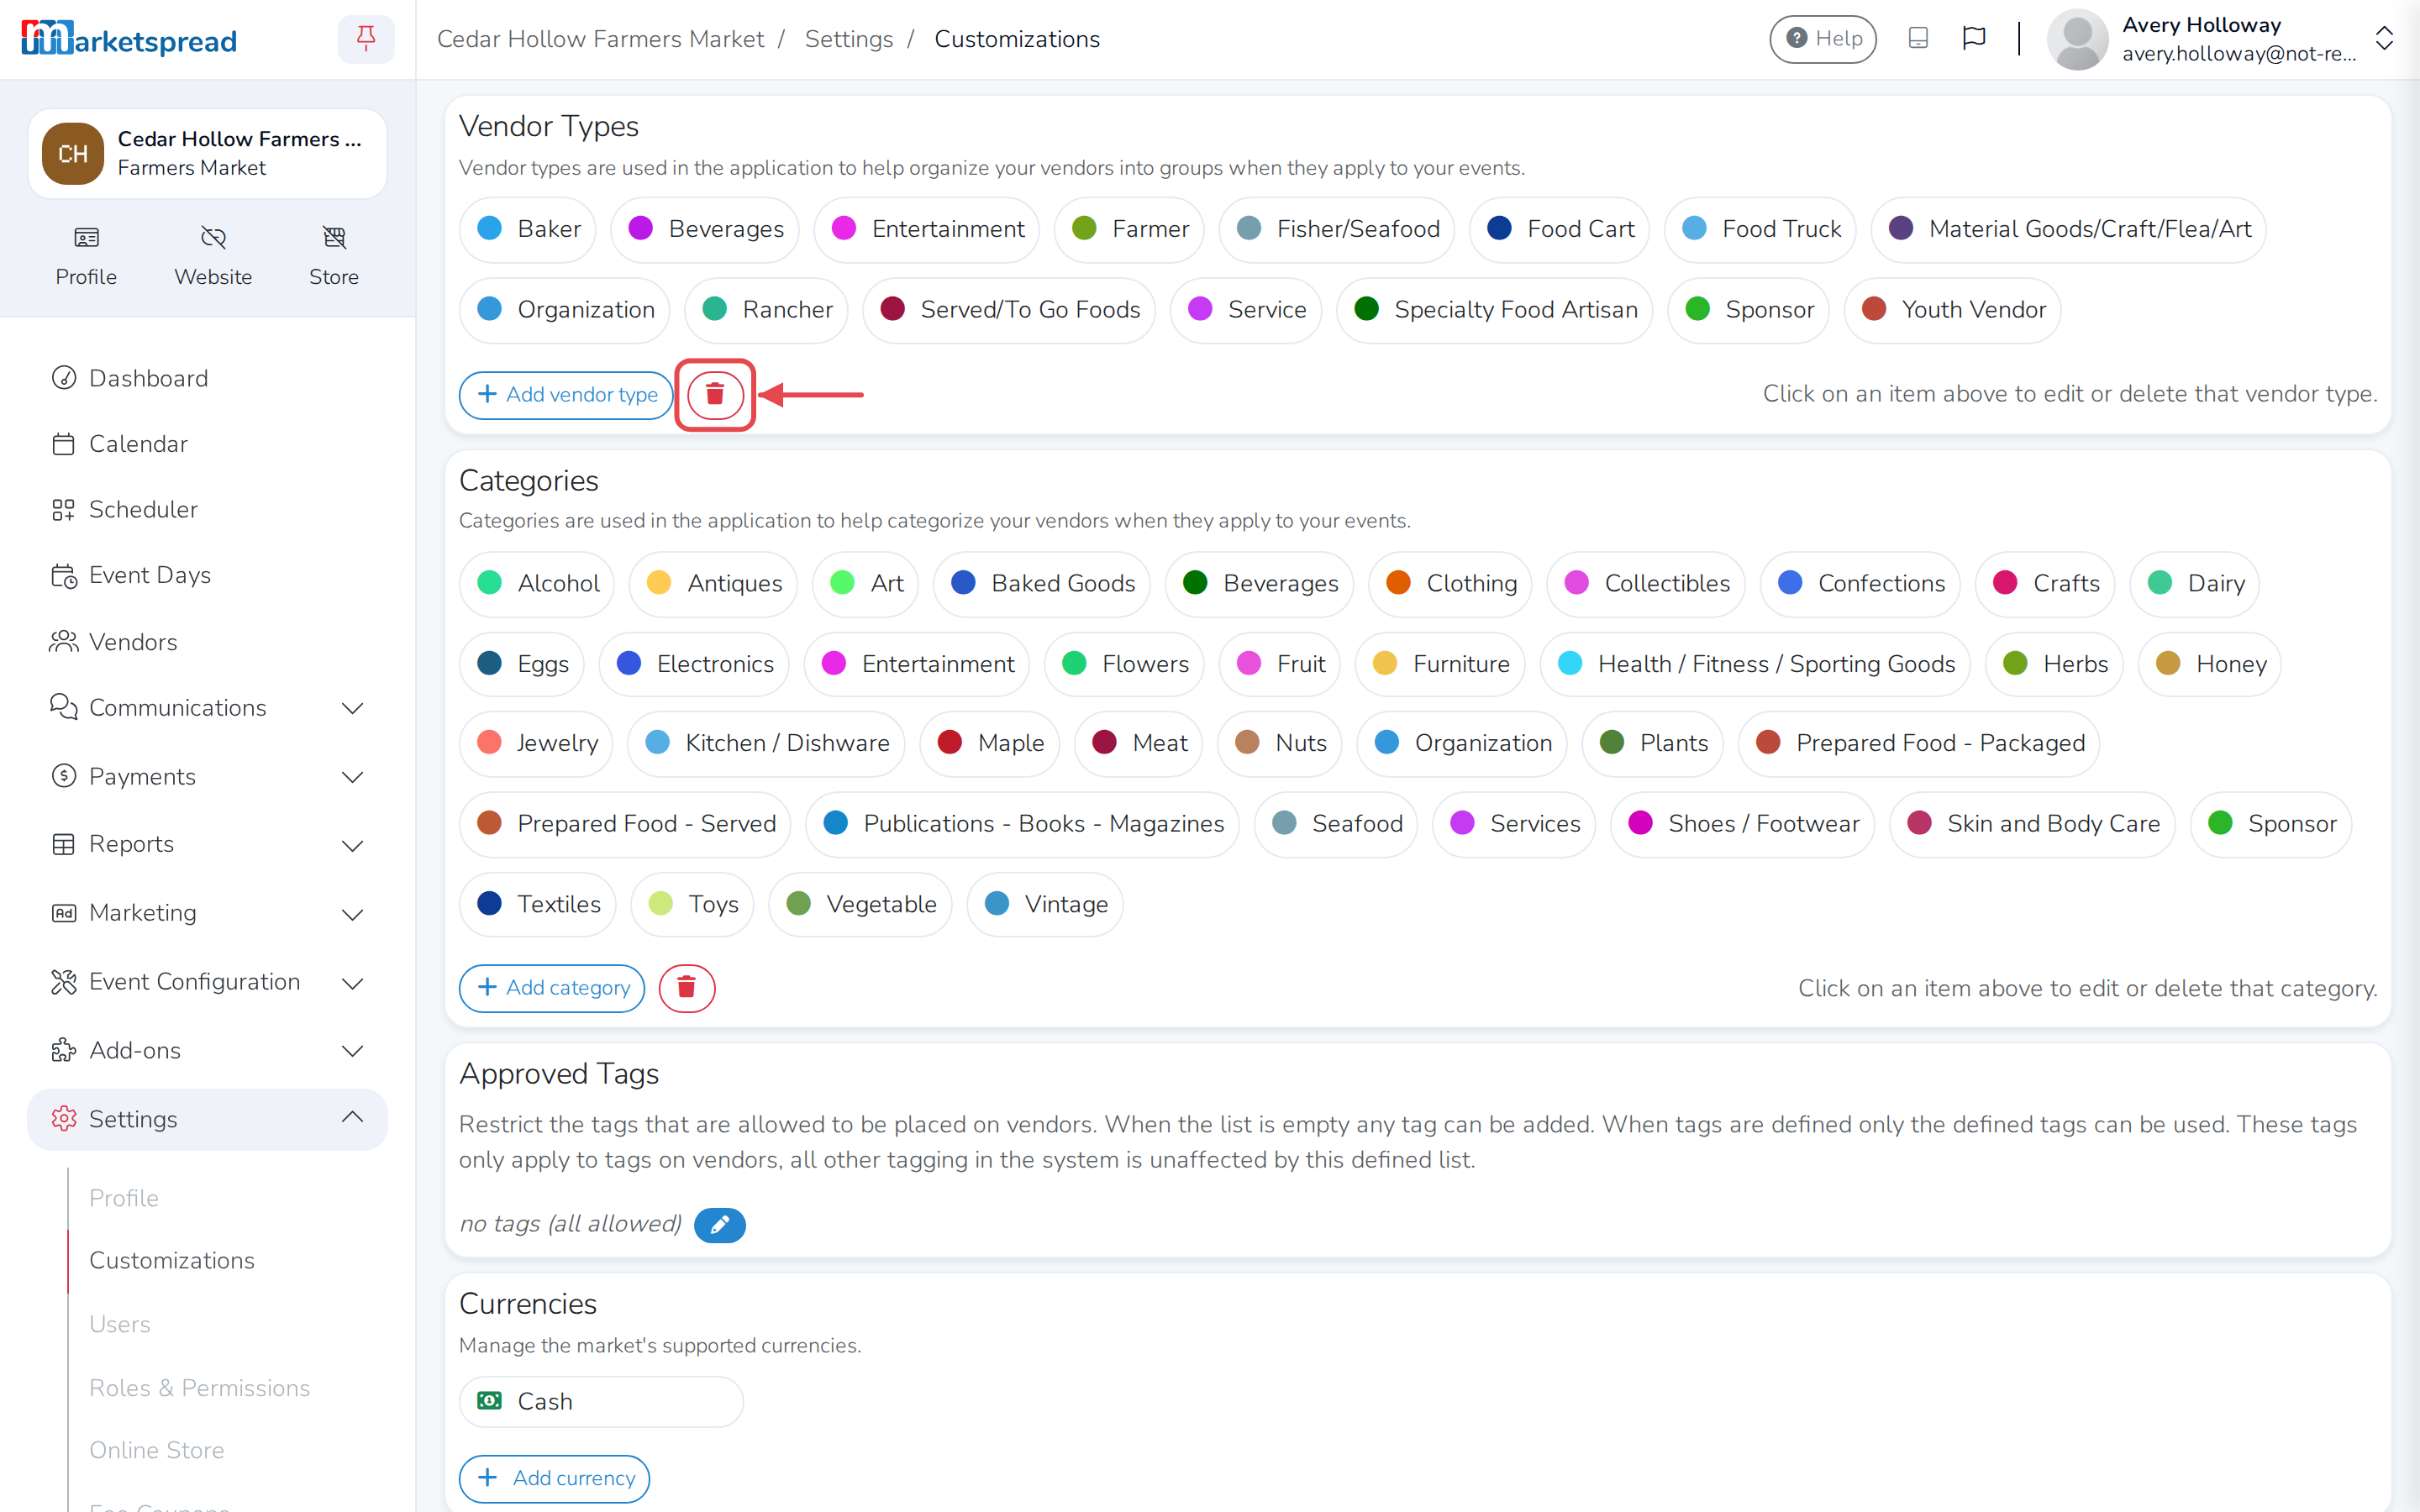This screenshot has height=1512, width=2420.
Task: Expand the Payments menu
Action: 207,777
